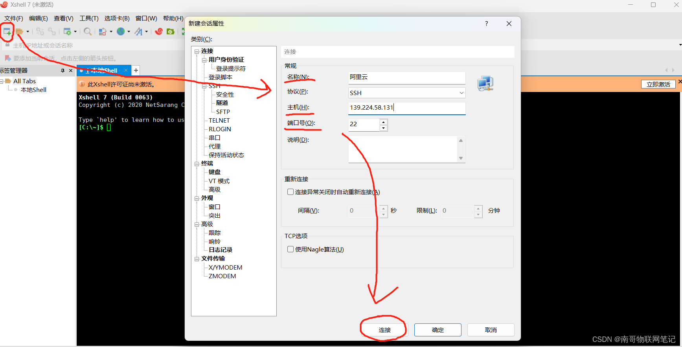Collapse the 外观 category node
Image resolution: width=682 pixels, height=347 pixels.
tap(197, 198)
